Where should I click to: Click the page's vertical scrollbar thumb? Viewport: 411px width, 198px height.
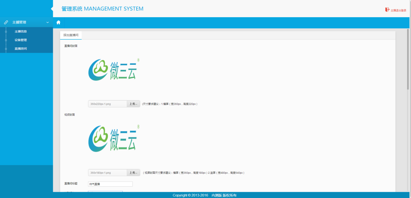(408, 58)
